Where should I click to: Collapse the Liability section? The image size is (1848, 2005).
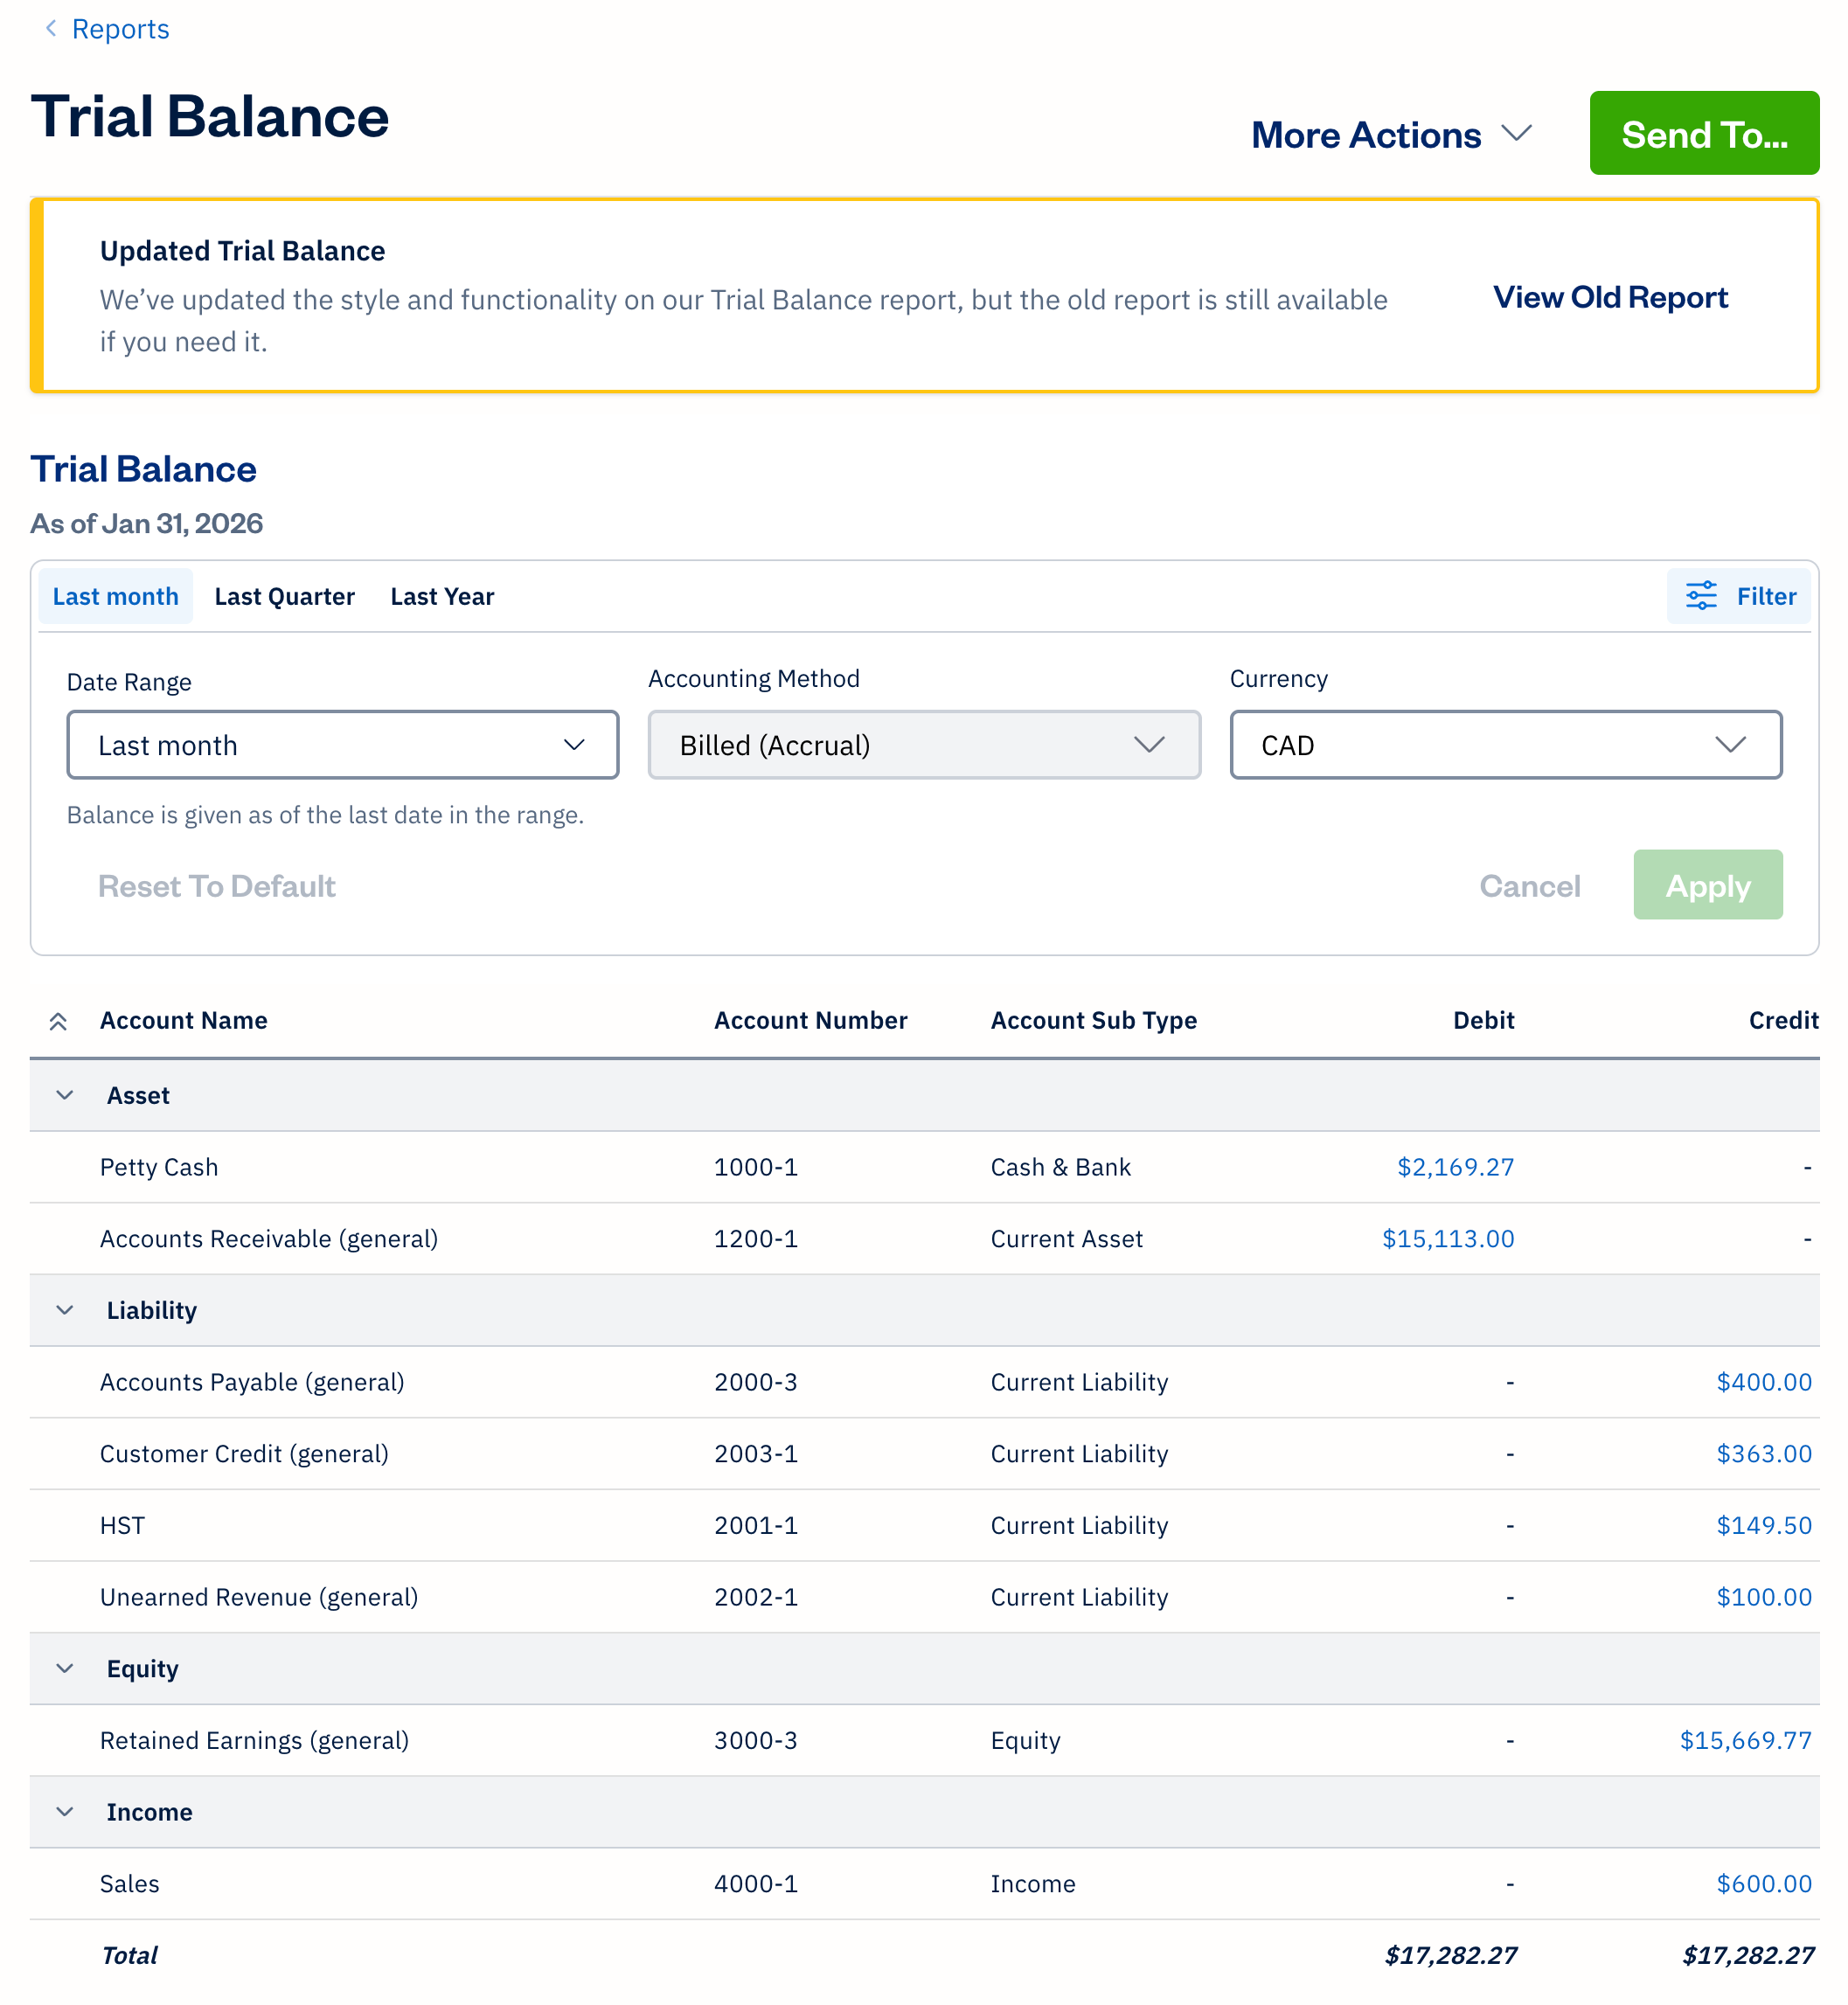coord(64,1310)
